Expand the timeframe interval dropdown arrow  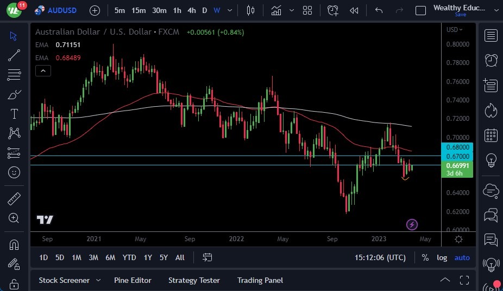pyautogui.click(x=231, y=10)
